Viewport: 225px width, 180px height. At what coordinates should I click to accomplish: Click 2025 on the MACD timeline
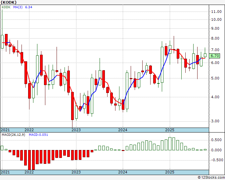(170, 172)
